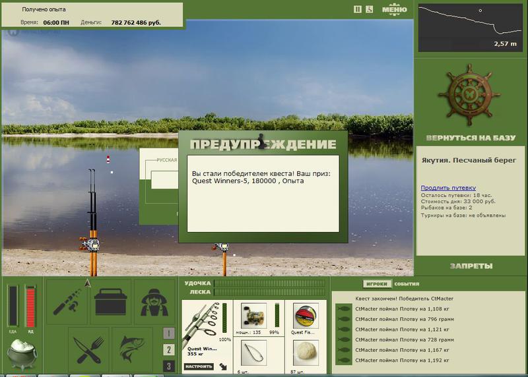Image resolution: width=528 pixels, height=377 pixels.
Task: Switch to the СОБЫТИЯ tab
Action: (x=407, y=284)
